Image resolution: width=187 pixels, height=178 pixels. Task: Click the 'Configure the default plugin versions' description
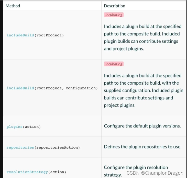click(142, 126)
